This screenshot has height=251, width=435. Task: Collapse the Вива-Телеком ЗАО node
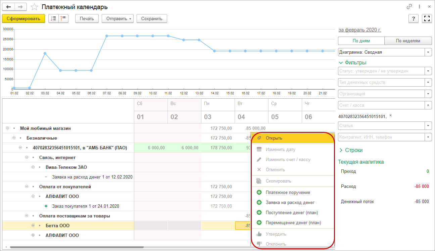click(x=33, y=167)
